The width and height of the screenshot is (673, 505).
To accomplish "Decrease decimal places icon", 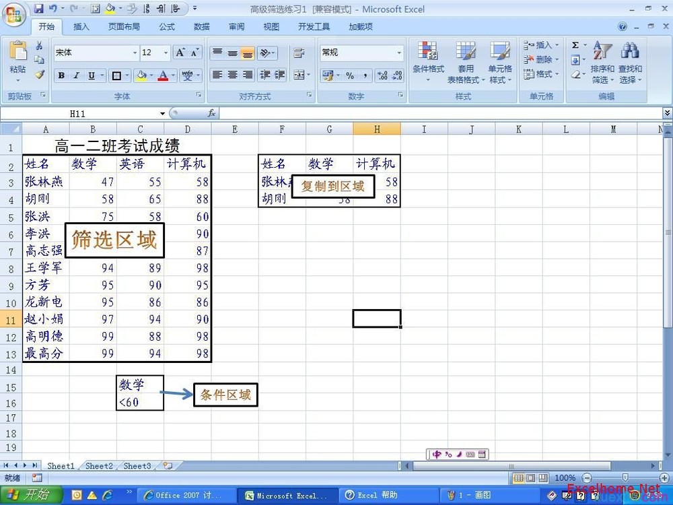I will [397, 75].
